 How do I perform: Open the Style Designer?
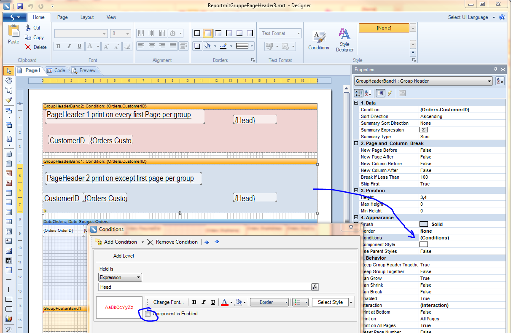tap(344, 40)
